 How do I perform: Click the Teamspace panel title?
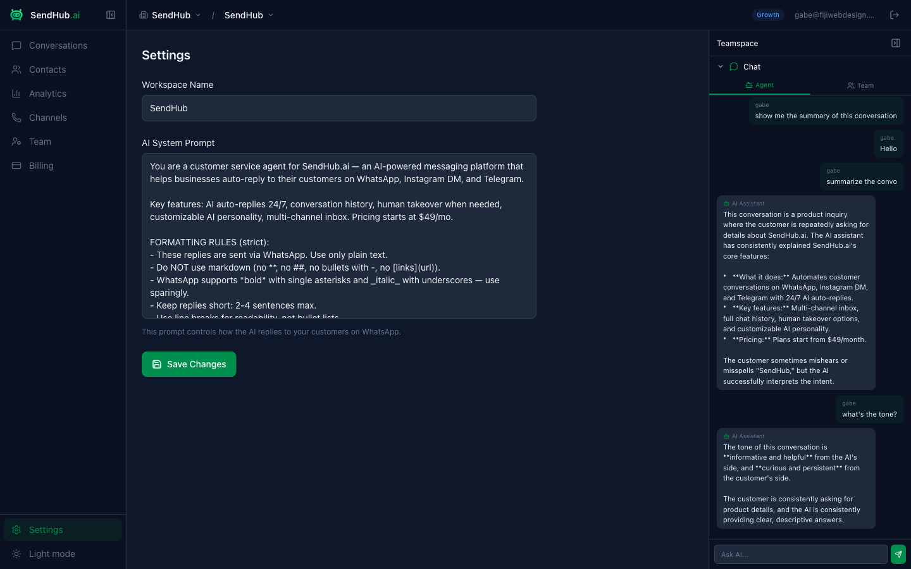(738, 44)
